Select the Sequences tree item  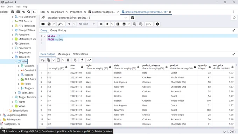(x=24, y=52)
